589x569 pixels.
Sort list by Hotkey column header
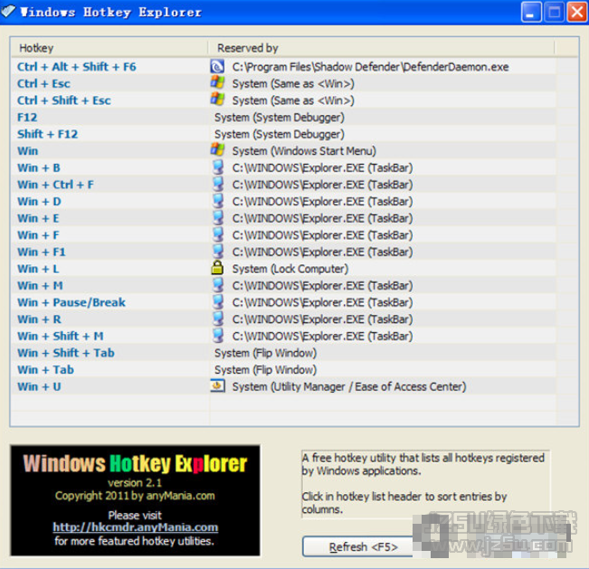point(109,48)
